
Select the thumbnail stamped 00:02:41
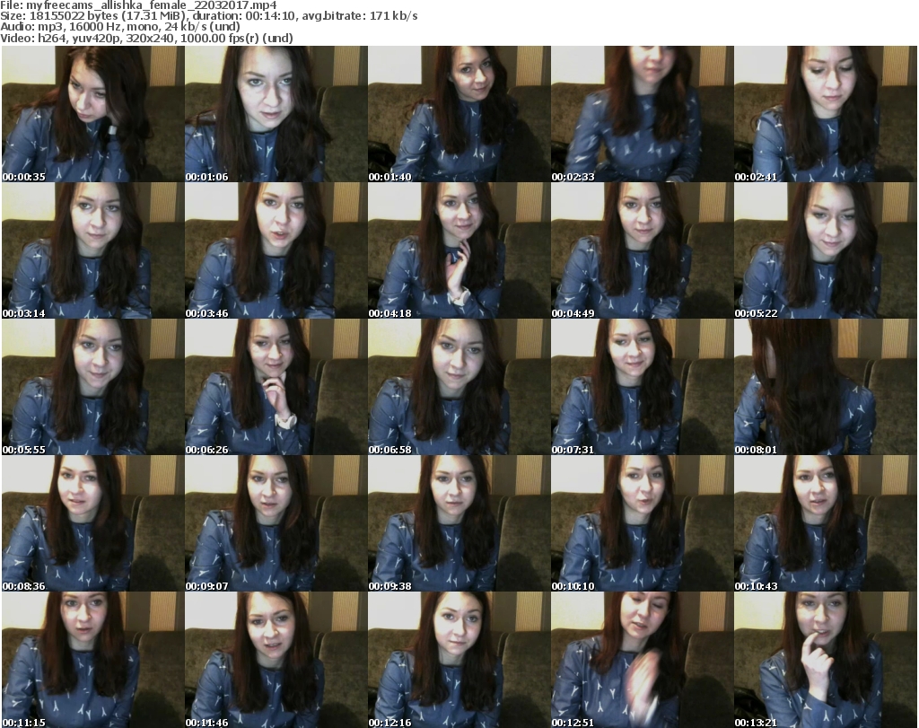click(x=826, y=114)
